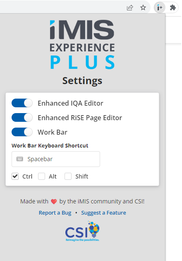Image resolution: width=182 pixels, height=261 pixels.
Task: Uncheck the Ctrl modifier checkbox
Action: tap(15, 176)
